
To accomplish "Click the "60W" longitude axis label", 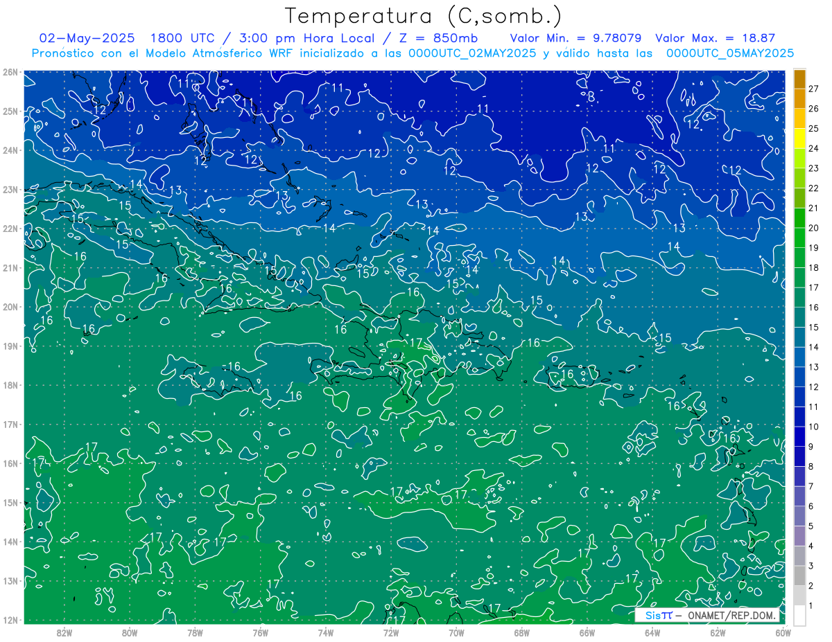I will pos(782,632).
